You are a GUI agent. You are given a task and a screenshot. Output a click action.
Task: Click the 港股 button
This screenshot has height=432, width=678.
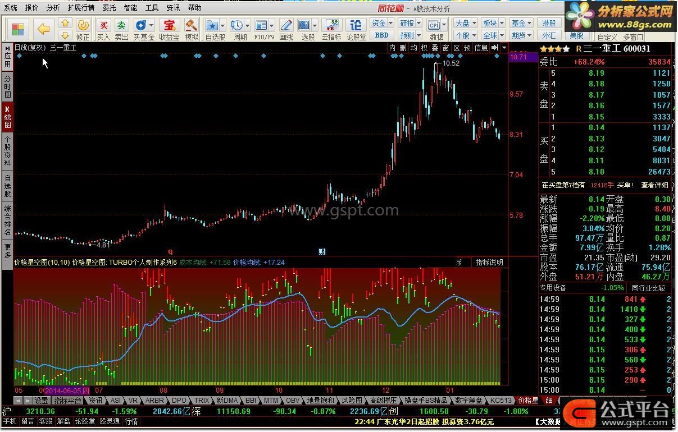549,23
